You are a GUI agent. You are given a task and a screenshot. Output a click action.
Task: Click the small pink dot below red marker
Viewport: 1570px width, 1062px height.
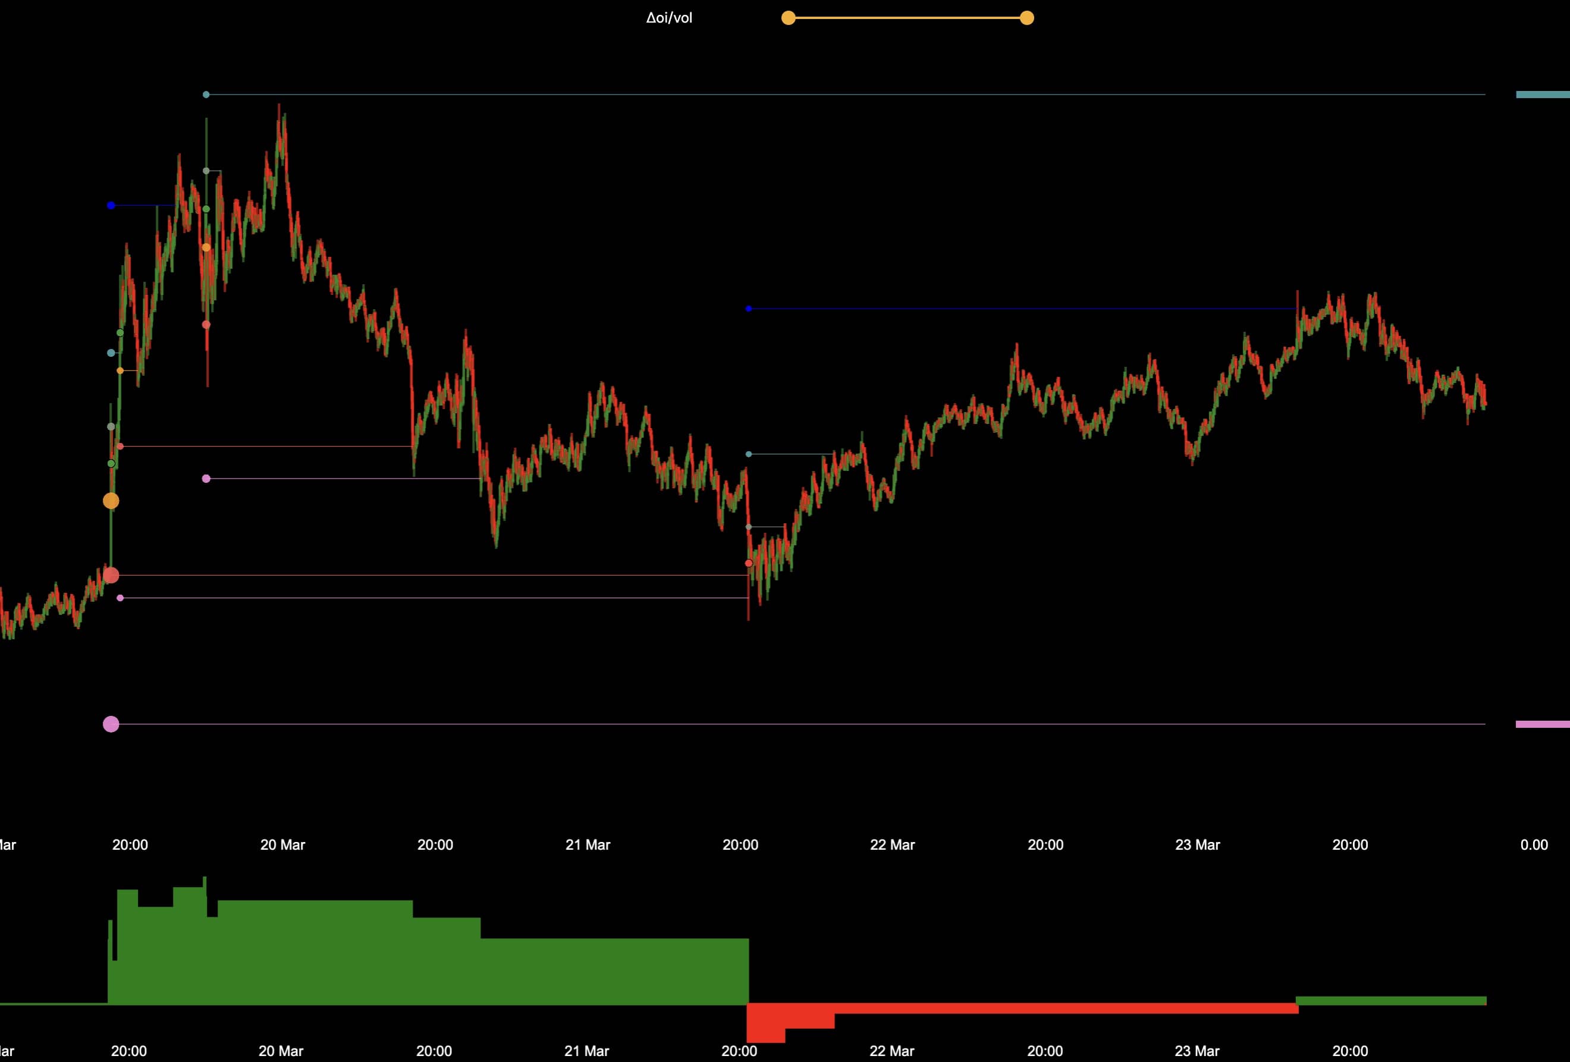[120, 598]
